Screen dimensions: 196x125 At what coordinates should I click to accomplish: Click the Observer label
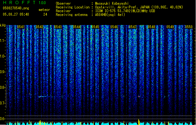tap(63, 3)
